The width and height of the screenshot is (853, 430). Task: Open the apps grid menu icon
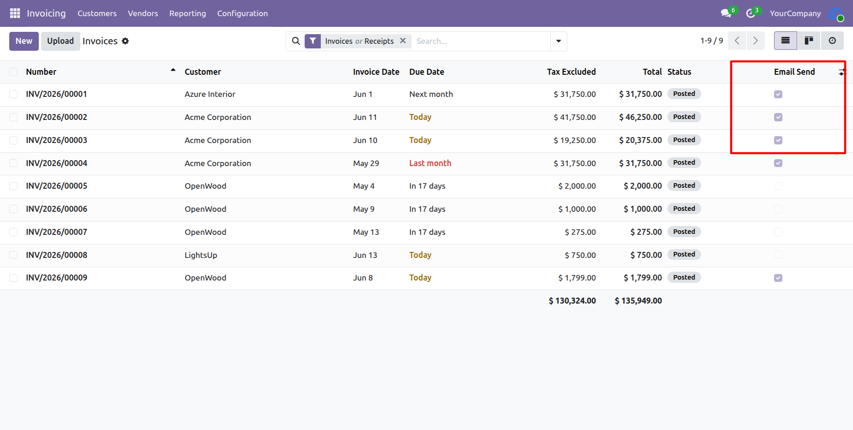(15, 13)
